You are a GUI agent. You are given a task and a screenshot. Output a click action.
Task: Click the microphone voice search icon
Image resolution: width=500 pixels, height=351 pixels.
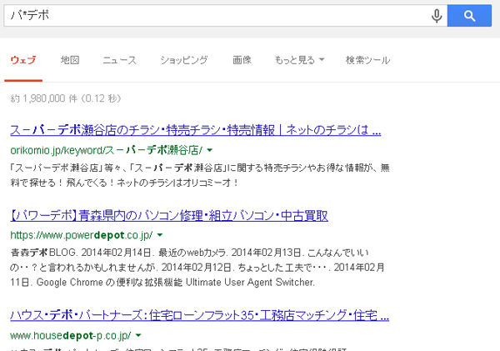tap(437, 16)
